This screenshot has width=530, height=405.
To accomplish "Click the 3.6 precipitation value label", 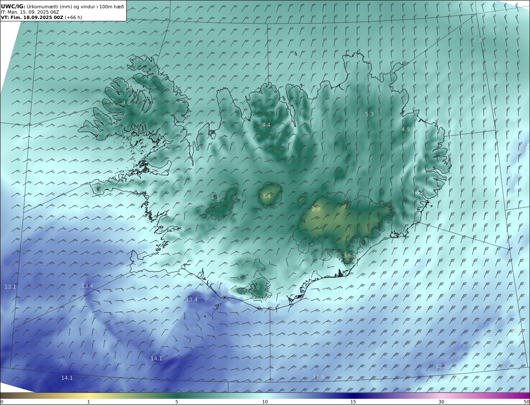I will pyautogui.click(x=347, y=256).
